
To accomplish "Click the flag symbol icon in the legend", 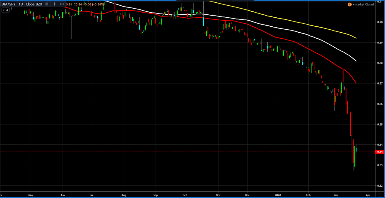I will pyautogui.click(x=47, y=4).
